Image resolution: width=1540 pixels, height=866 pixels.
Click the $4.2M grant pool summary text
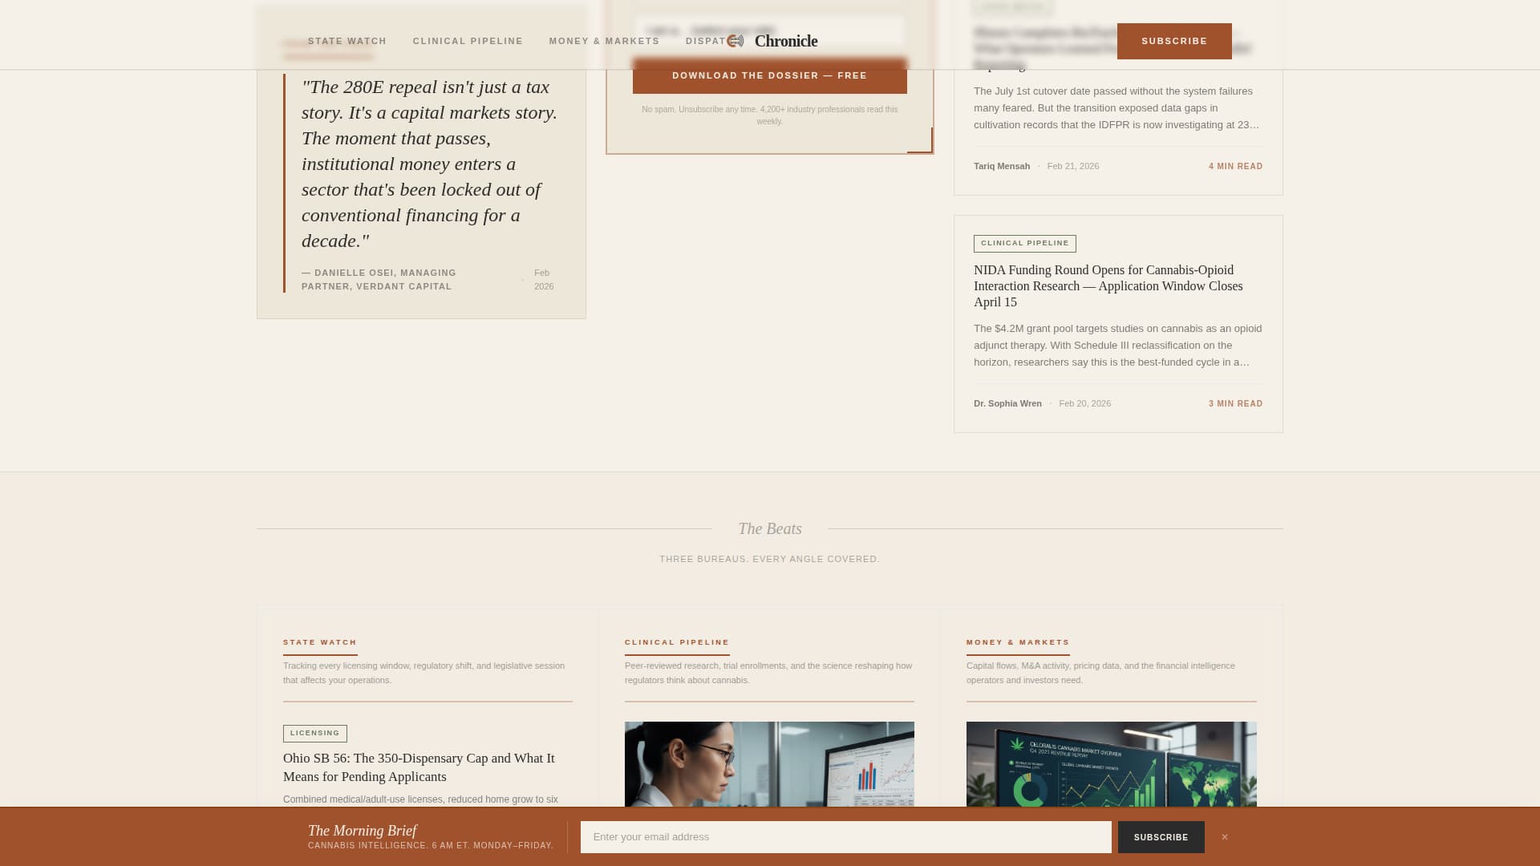coord(1117,346)
